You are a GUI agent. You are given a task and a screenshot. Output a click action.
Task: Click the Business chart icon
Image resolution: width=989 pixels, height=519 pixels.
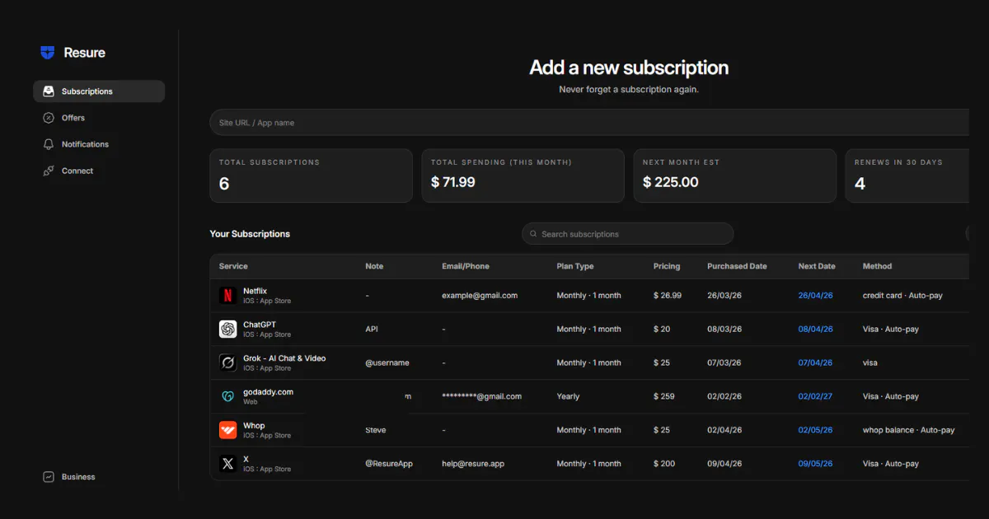click(49, 477)
